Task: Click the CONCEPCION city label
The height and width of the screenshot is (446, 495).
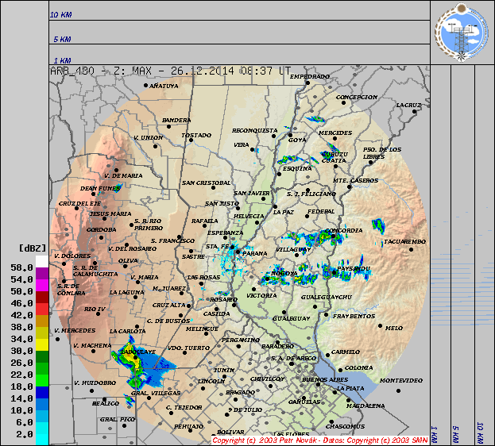Action: [x=357, y=97]
